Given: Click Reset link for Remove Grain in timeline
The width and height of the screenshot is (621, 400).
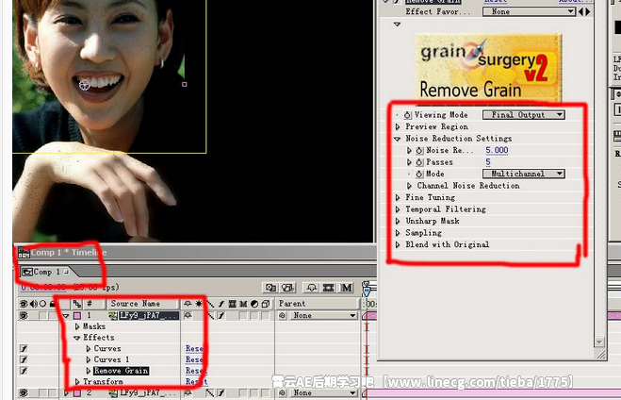Looking at the screenshot, I should point(196,371).
